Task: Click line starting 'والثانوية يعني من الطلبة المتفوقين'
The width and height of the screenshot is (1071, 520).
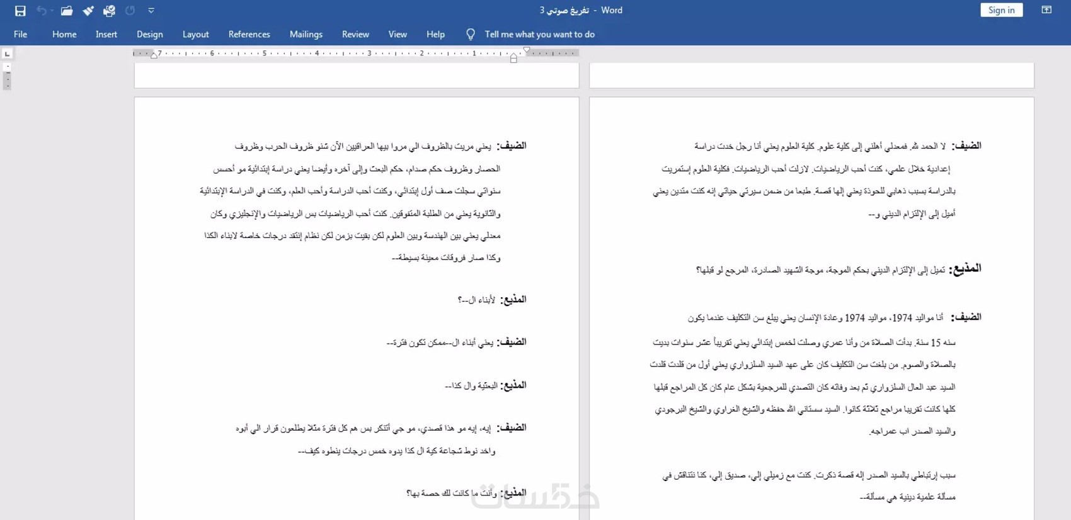Action: click(x=355, y=214)
